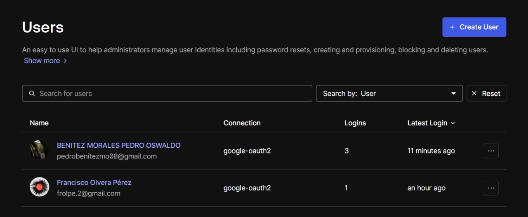Open more actions for Pedro Benitez
The height and width of the screenshot is (217, 528).
point(491,151)
